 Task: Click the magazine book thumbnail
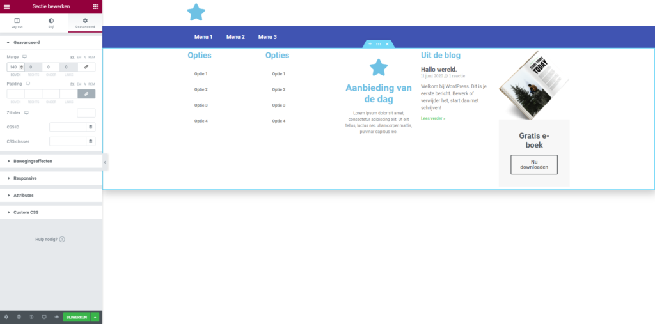pyautogui.click(x=534, y=85)
